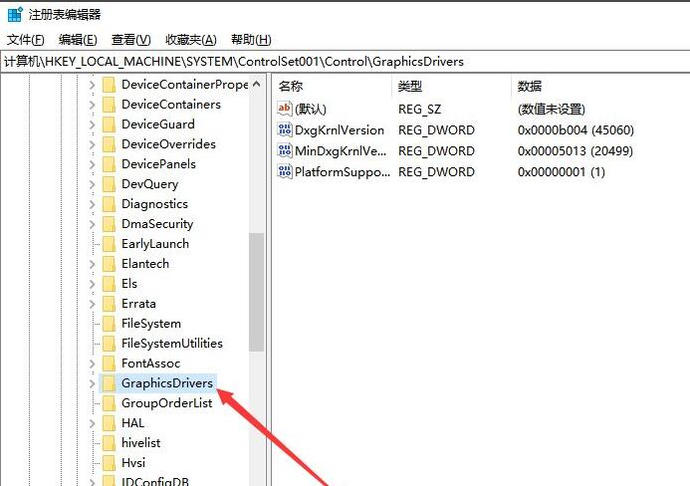Expand the HAL key chevron
690x486 pixels.
click(92, 423)
